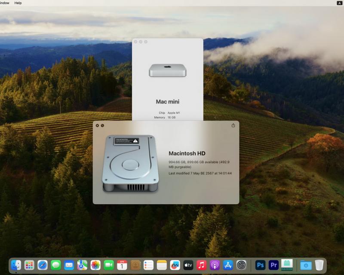Viewport: 344px width, 275px height.
Task: Open the Freeform app in dock
Action: 175,265
